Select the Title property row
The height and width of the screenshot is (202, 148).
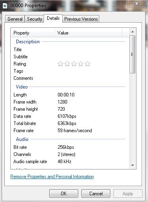pos(69,50)
